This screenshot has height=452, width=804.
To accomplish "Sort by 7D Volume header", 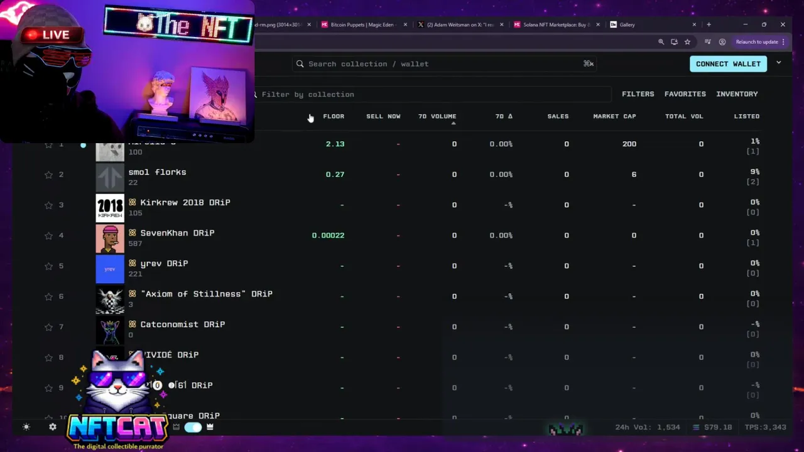I will 437,116.
